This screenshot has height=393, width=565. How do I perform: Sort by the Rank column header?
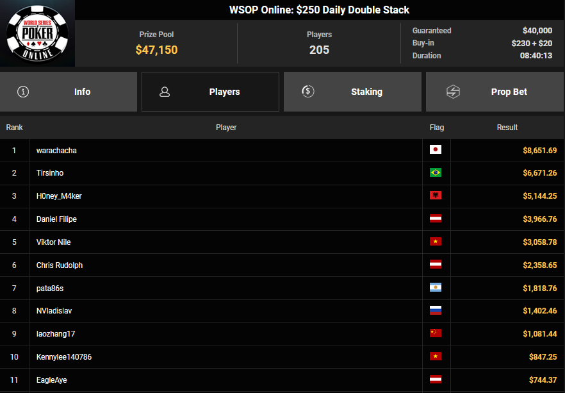pyautogui.click(x=14, y=128)
